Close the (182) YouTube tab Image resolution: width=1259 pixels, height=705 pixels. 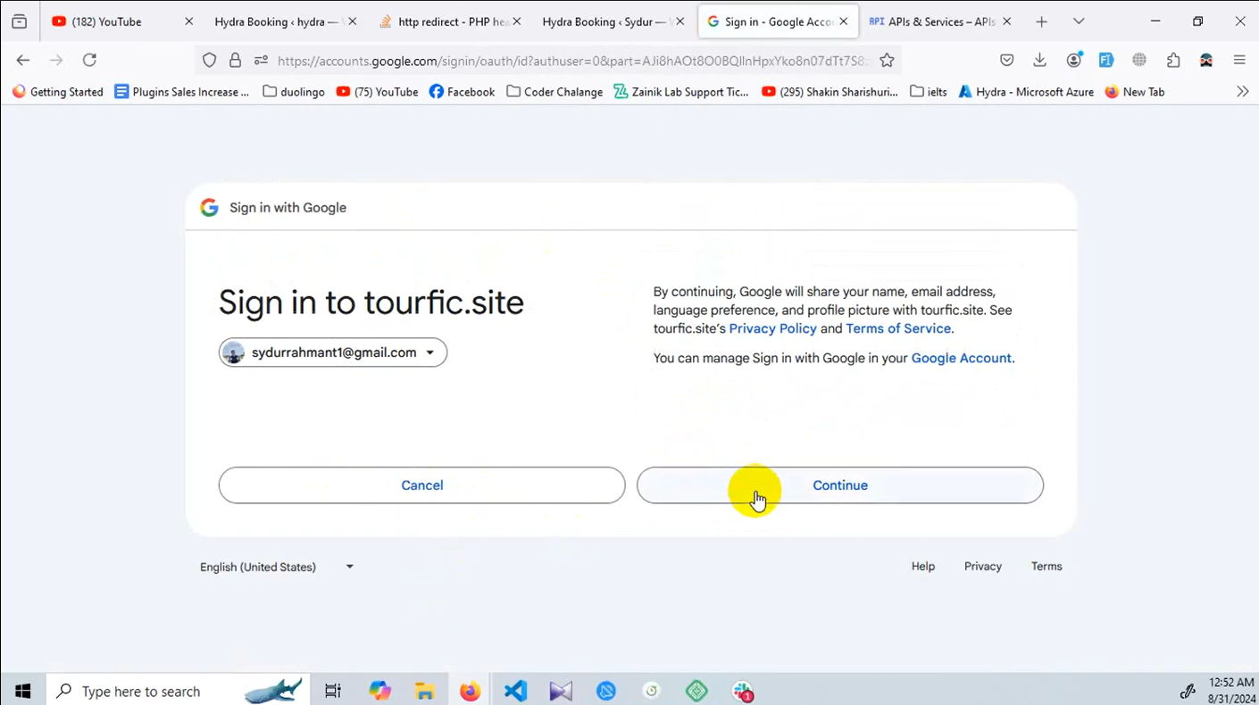click(188, 21)
